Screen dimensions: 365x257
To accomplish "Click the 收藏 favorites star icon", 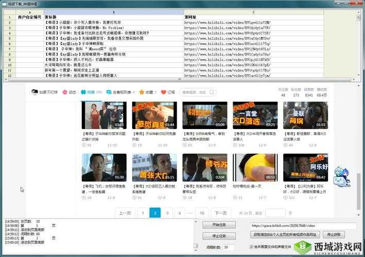I will [x=142, y=93].
